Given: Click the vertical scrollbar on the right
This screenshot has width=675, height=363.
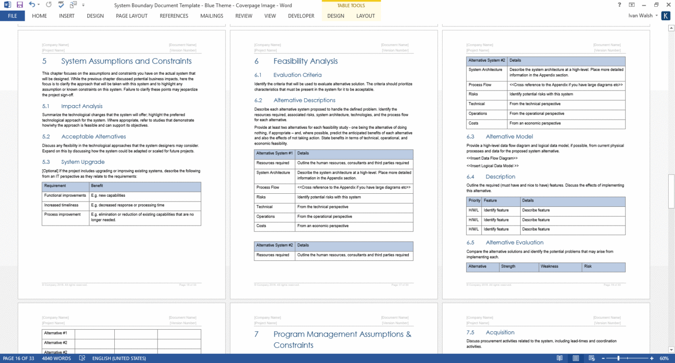Looking at the screenshot, I should click(671, 145).
